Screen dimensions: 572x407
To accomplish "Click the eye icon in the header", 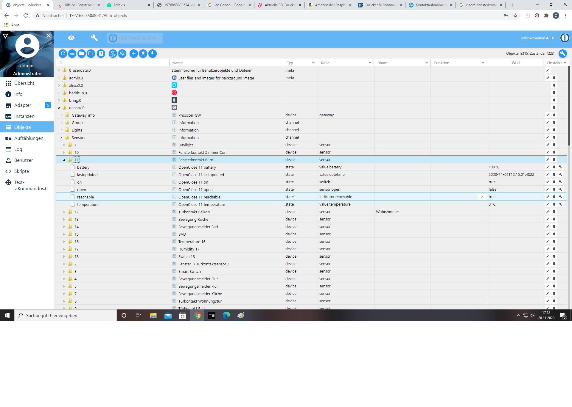I will click(71, 38).
